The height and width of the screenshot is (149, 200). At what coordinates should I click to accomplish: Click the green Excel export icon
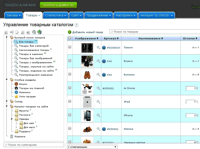[39, 32]
